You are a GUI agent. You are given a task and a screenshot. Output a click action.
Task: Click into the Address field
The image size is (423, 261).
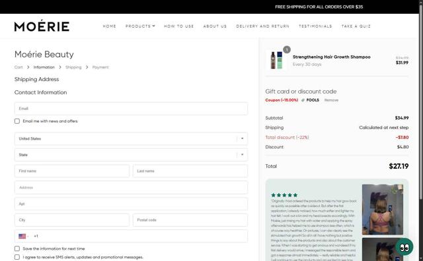(131, 188)
